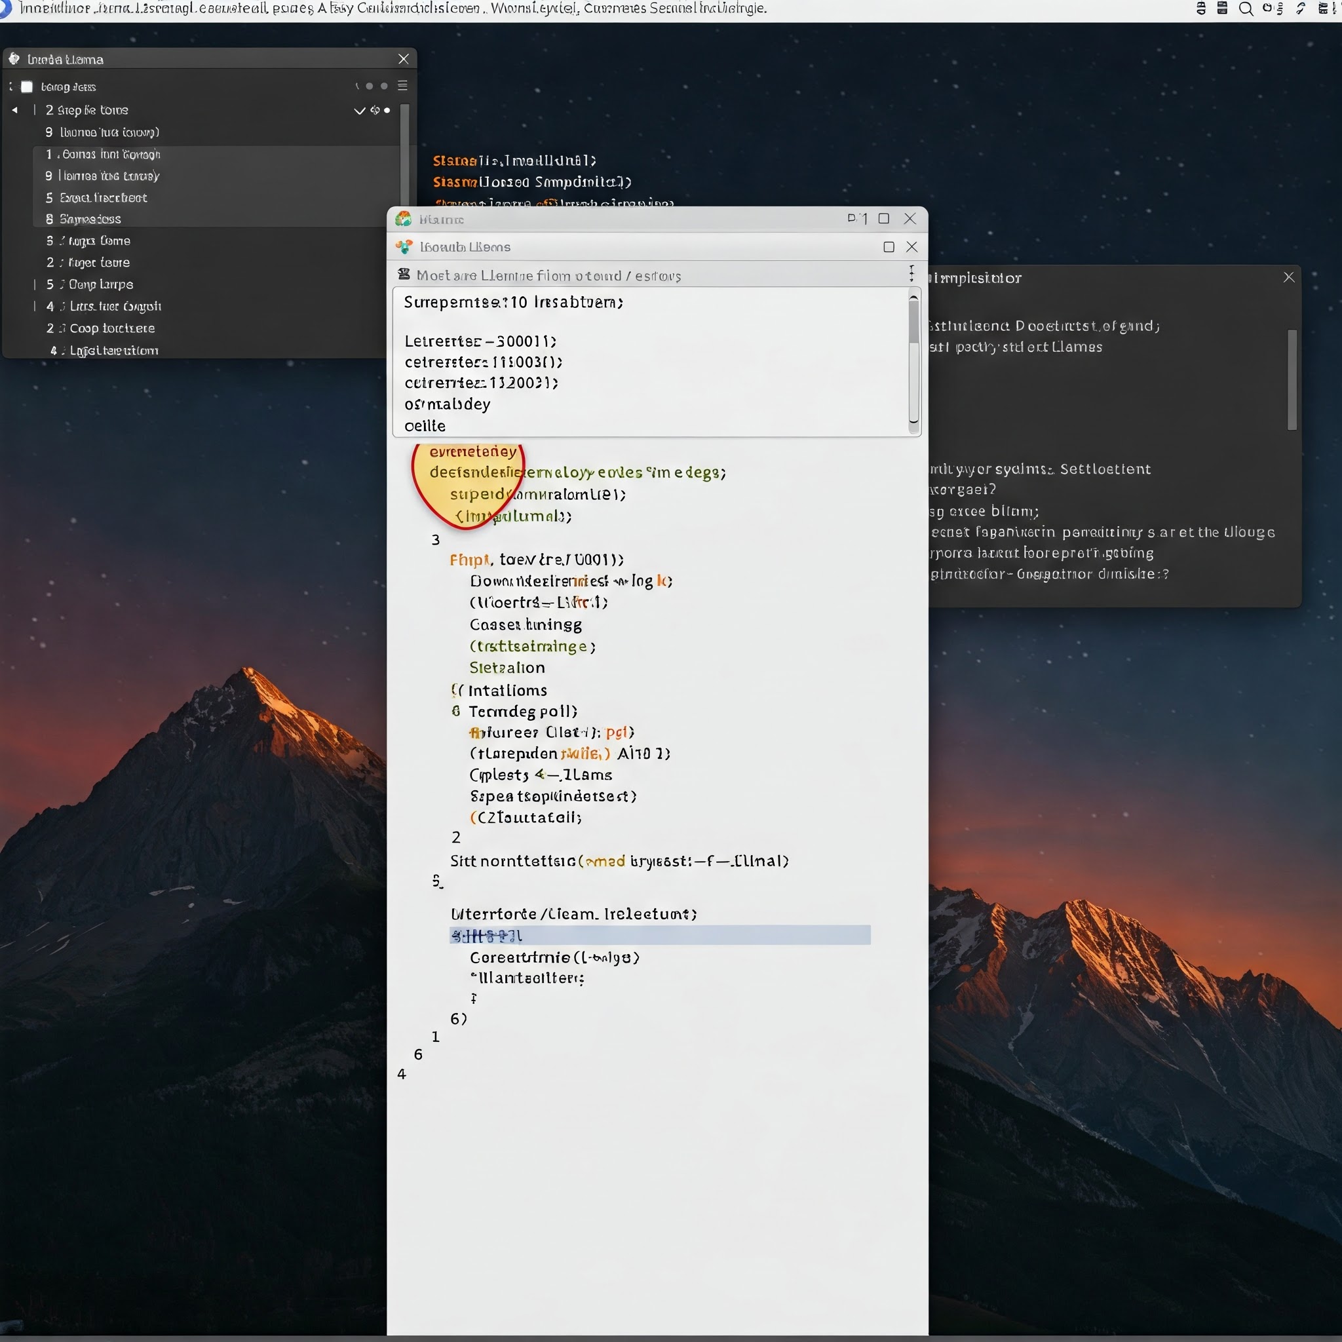1342x1342 pixels.
Task: Click the 'Sitt norntteticic' code line
Action: [619, 861]
